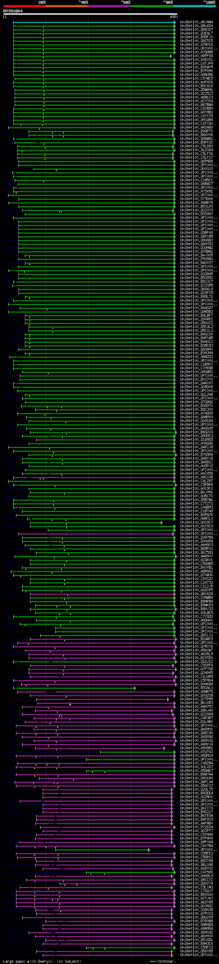219x964 pixels.
Task: Click hit label UniRef100_A0EVX1
Action: tap(196, 60)
